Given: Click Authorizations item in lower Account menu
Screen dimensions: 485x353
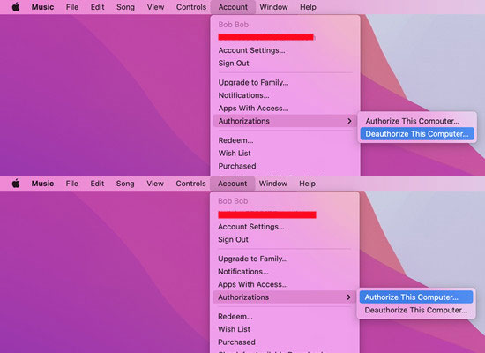Looking at the screenshot, I should [x=284, y=297].
